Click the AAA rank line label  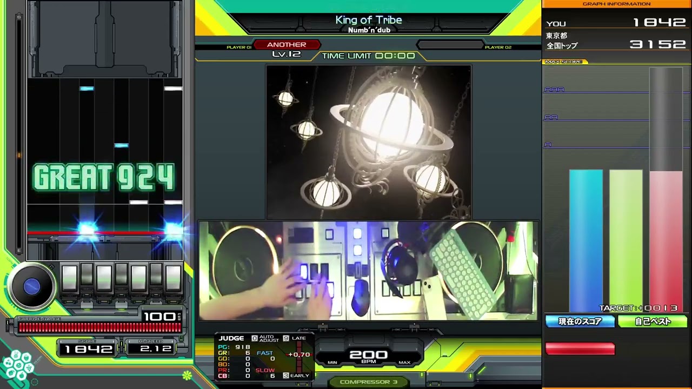pos(554,90)
